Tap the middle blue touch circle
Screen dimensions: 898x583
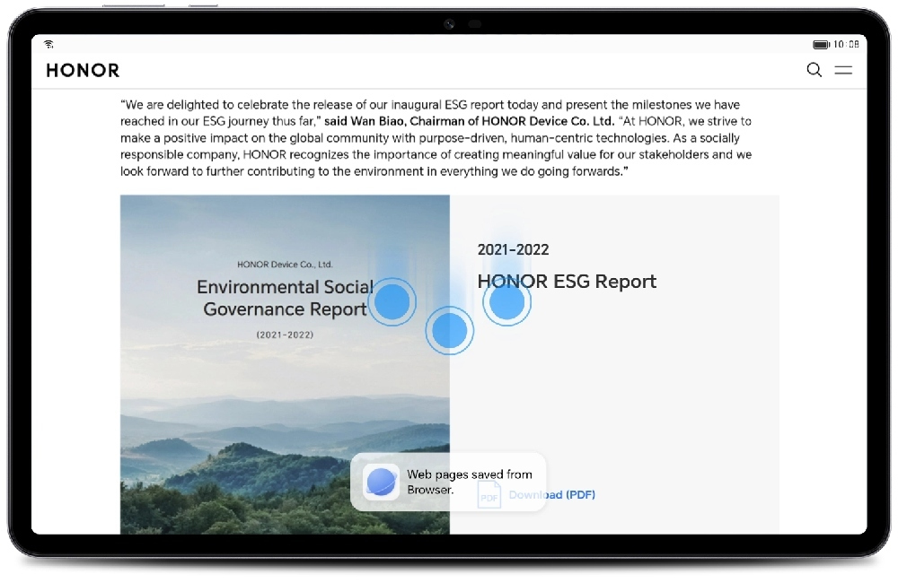tap(450, 331)
